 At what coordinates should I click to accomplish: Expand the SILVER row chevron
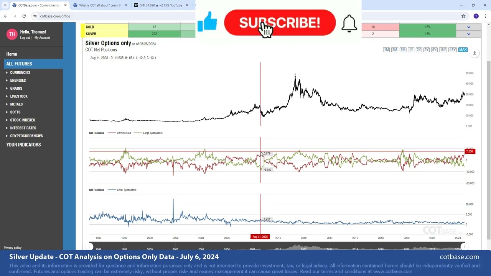coord(468,34)
